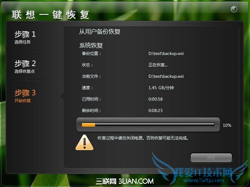
Task: Click the 1.45 GB/分钟 speed value
Action: (x=161, y=88)
